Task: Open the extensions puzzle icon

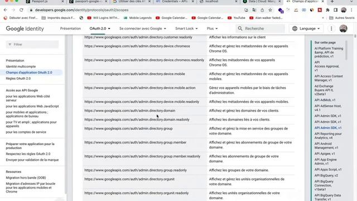Action: click(x=327, y=10)
